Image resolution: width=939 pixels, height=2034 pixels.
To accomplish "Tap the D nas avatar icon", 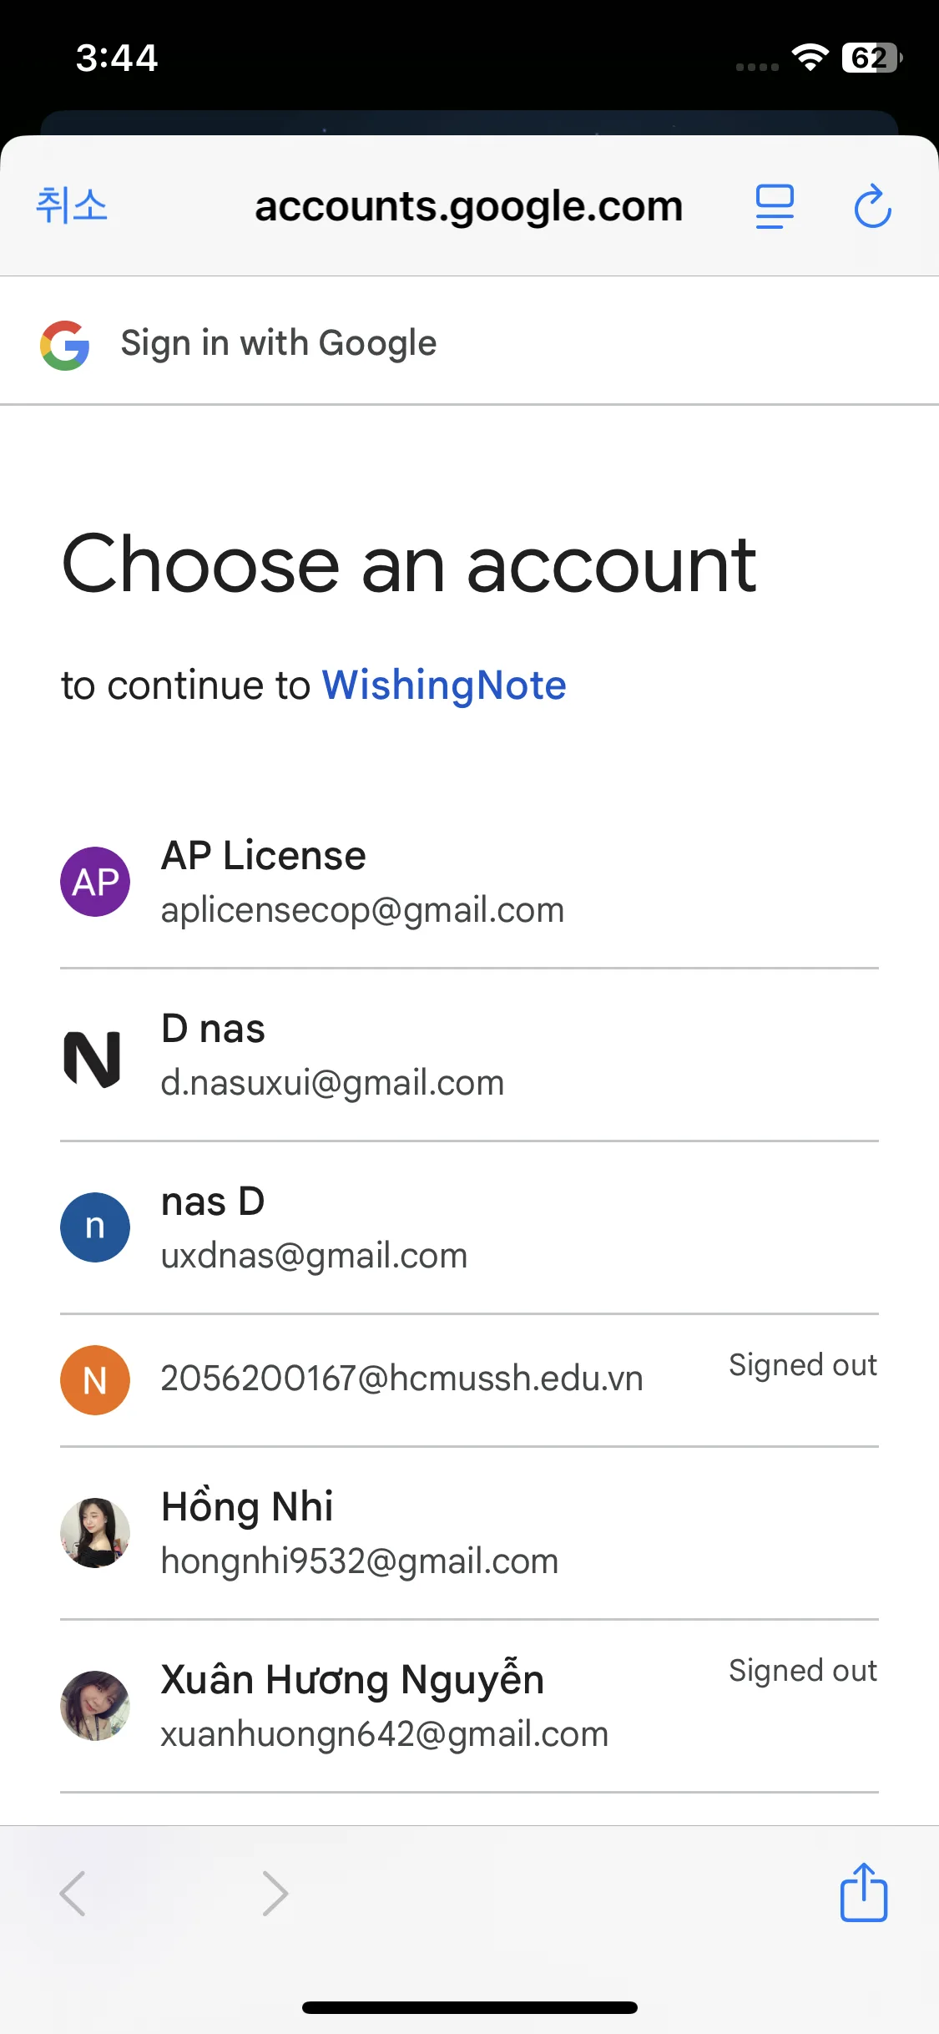I will point(93,1058).
